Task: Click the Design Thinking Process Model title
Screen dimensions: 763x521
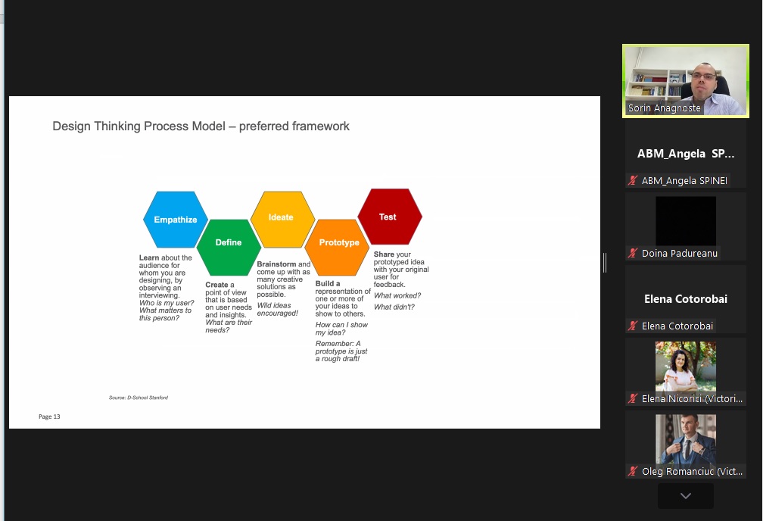Action: [201, 126]
